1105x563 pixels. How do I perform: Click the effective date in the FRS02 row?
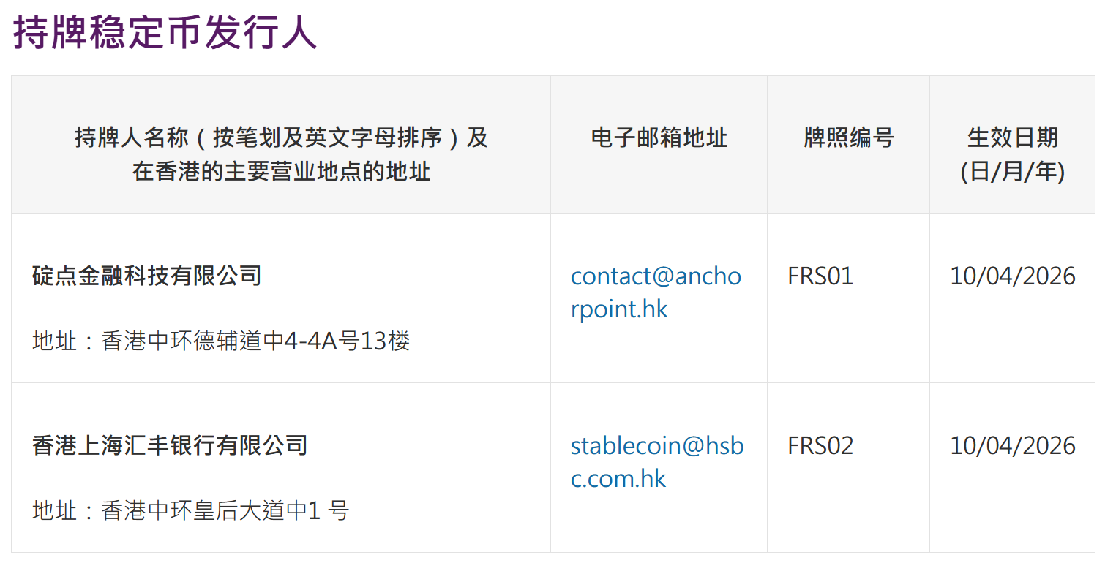[1012, 445]
